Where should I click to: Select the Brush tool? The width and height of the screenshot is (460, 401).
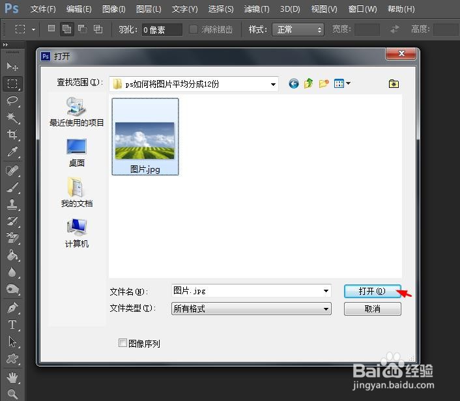[12, 187]
